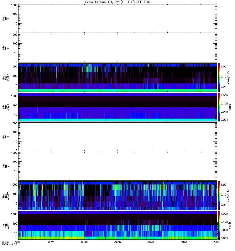235x251 pixels.
Task: Select the 0820 time axis label
Action: 51,242
